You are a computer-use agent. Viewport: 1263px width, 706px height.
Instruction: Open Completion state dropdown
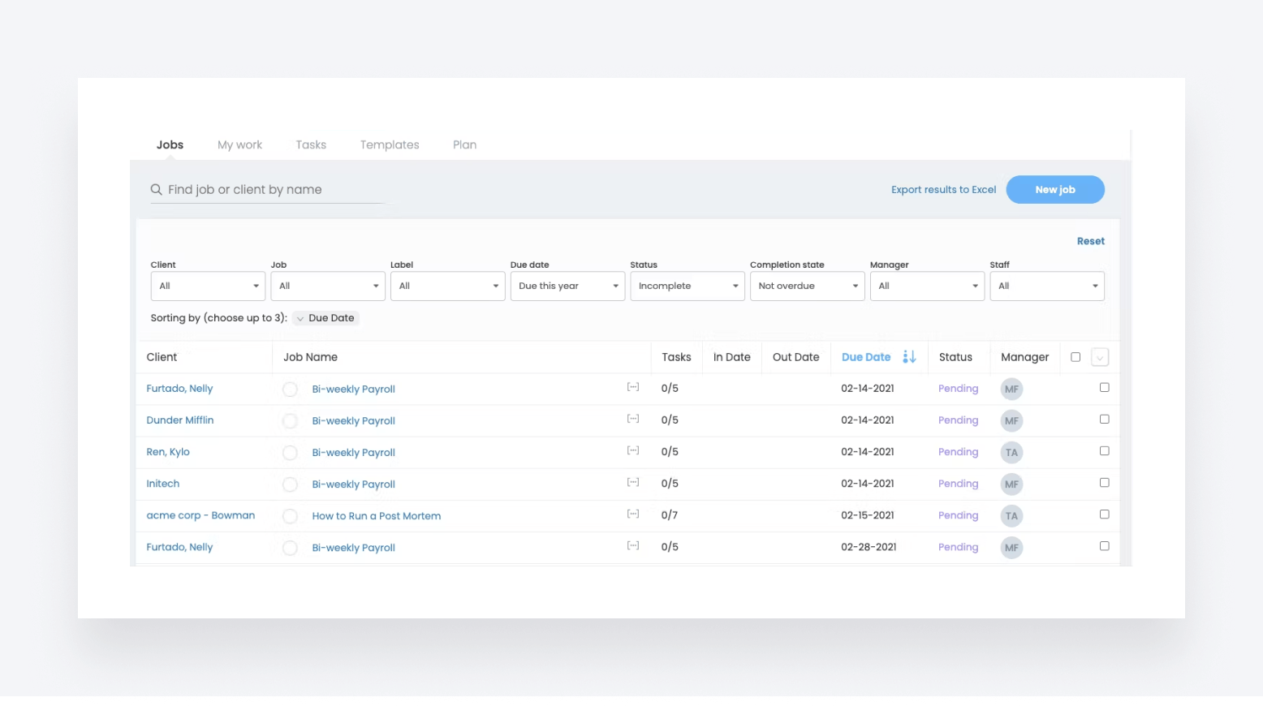(x=807, y=286)
